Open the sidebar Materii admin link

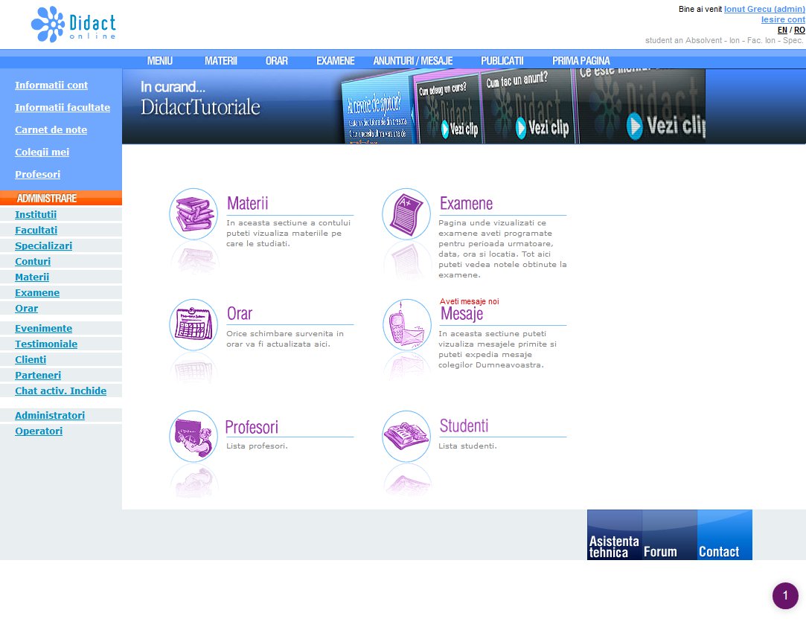(33, 277)
